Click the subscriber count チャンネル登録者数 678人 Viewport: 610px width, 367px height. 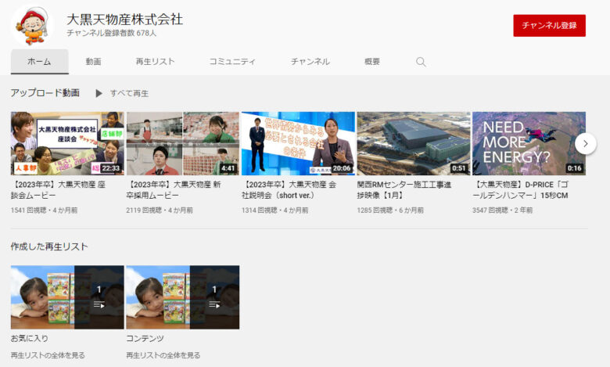pyautogui.click(x=111, y=33)
